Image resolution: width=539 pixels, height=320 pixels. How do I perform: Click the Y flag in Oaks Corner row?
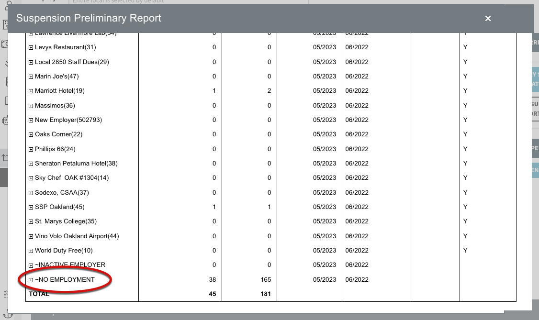465,134
